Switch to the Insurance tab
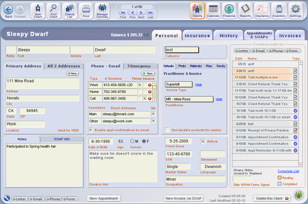308x204 pixels. [197, 36]
